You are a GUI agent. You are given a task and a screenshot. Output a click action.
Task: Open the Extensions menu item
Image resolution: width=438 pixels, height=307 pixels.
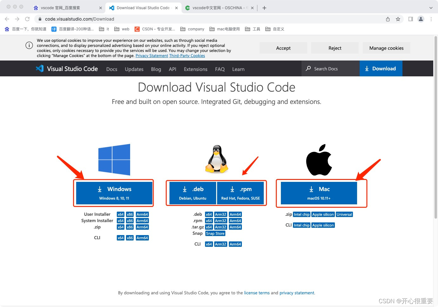coord(196,69)
